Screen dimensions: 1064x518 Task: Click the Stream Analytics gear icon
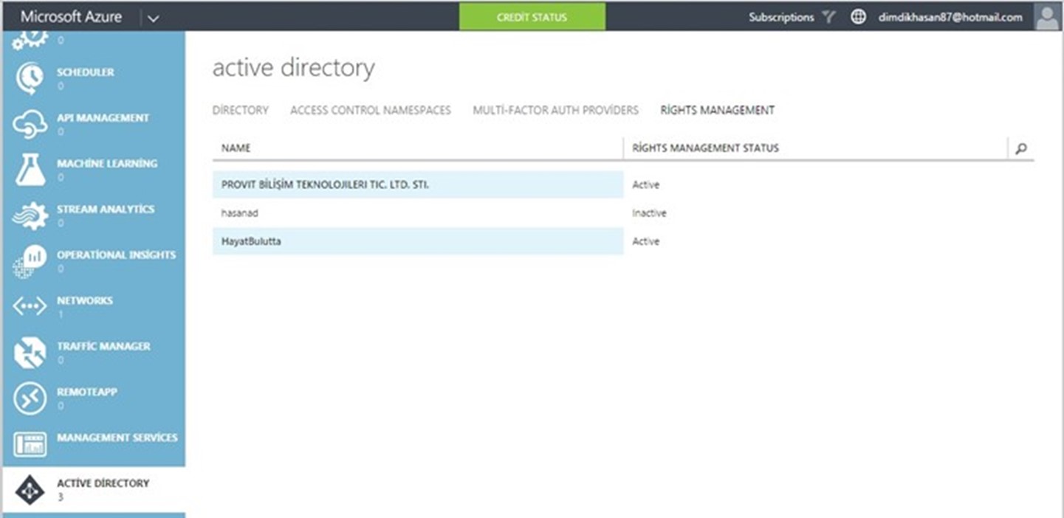30,215
